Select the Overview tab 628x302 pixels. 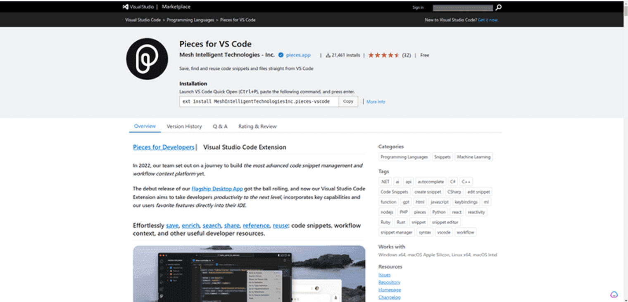click(x=145, y=126)
